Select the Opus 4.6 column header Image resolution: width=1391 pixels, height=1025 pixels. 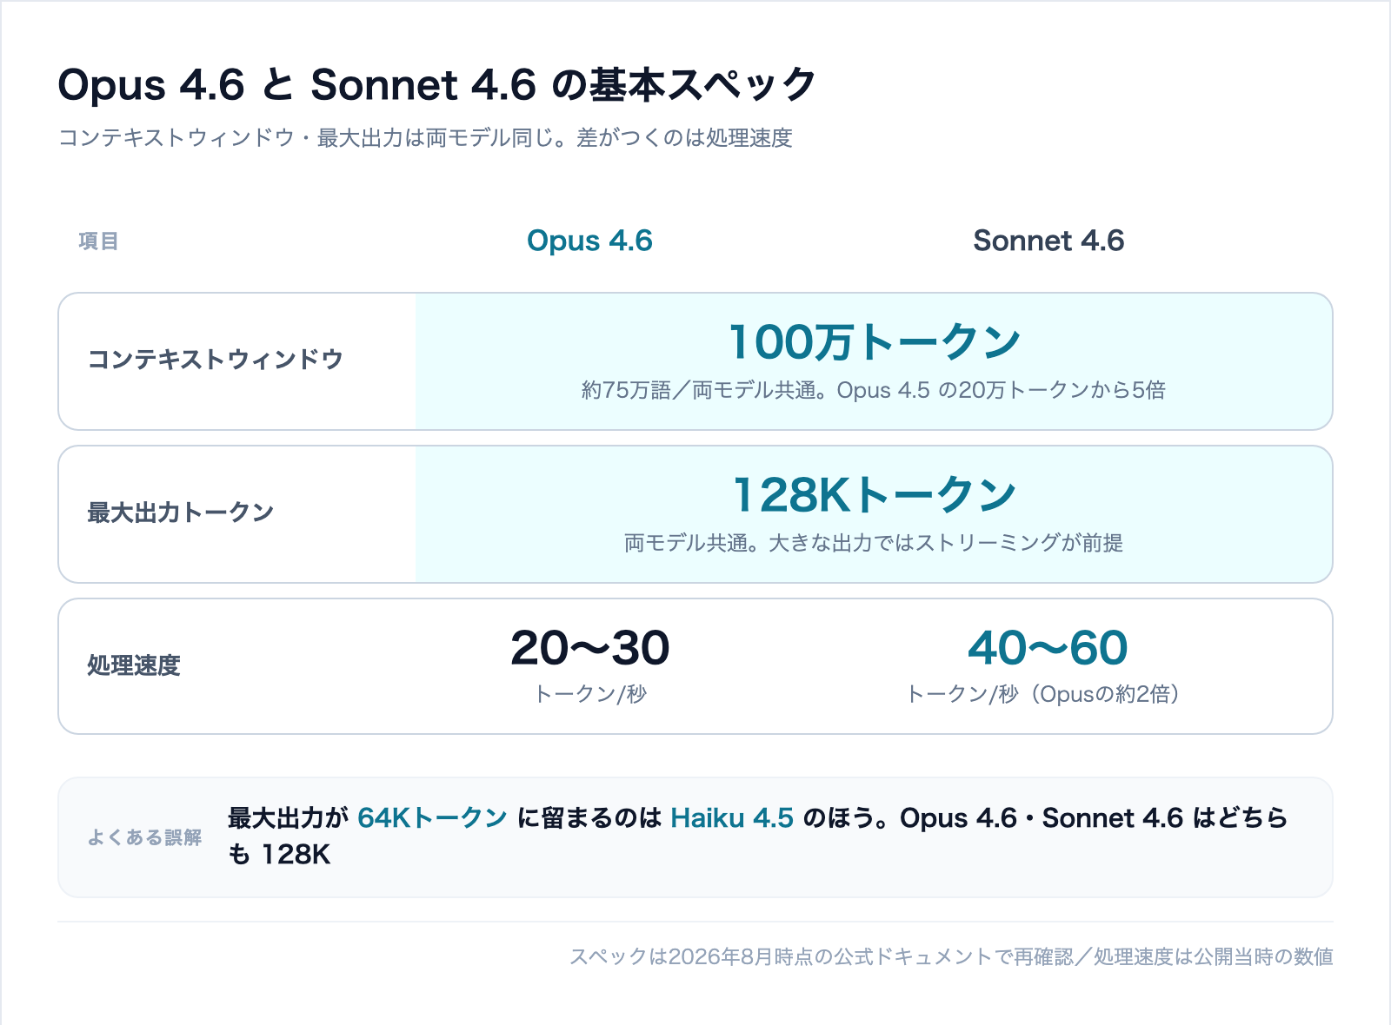coord(589,241)
